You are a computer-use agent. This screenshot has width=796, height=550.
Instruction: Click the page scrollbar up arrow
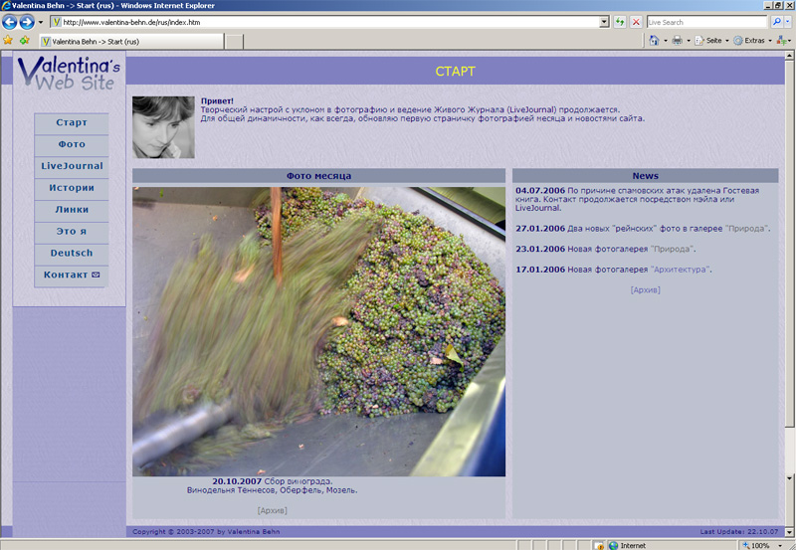tap(789, 55)
